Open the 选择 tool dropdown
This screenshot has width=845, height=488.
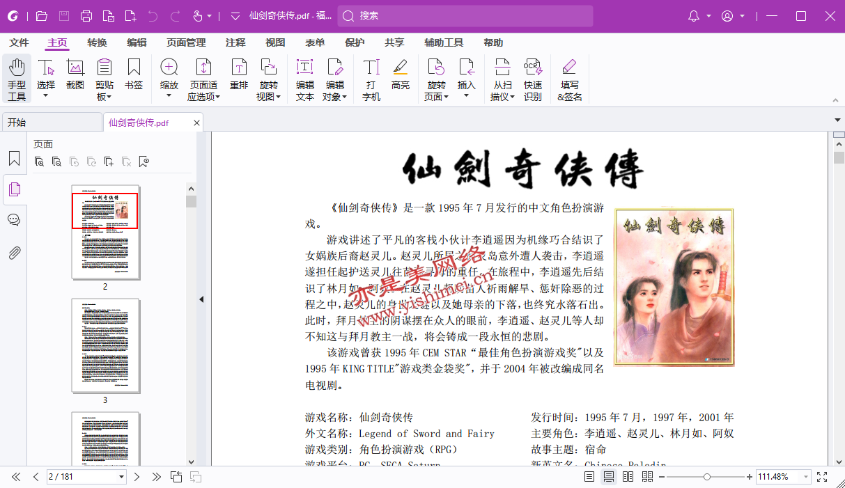pyautogui.click(x=46, y=95)
